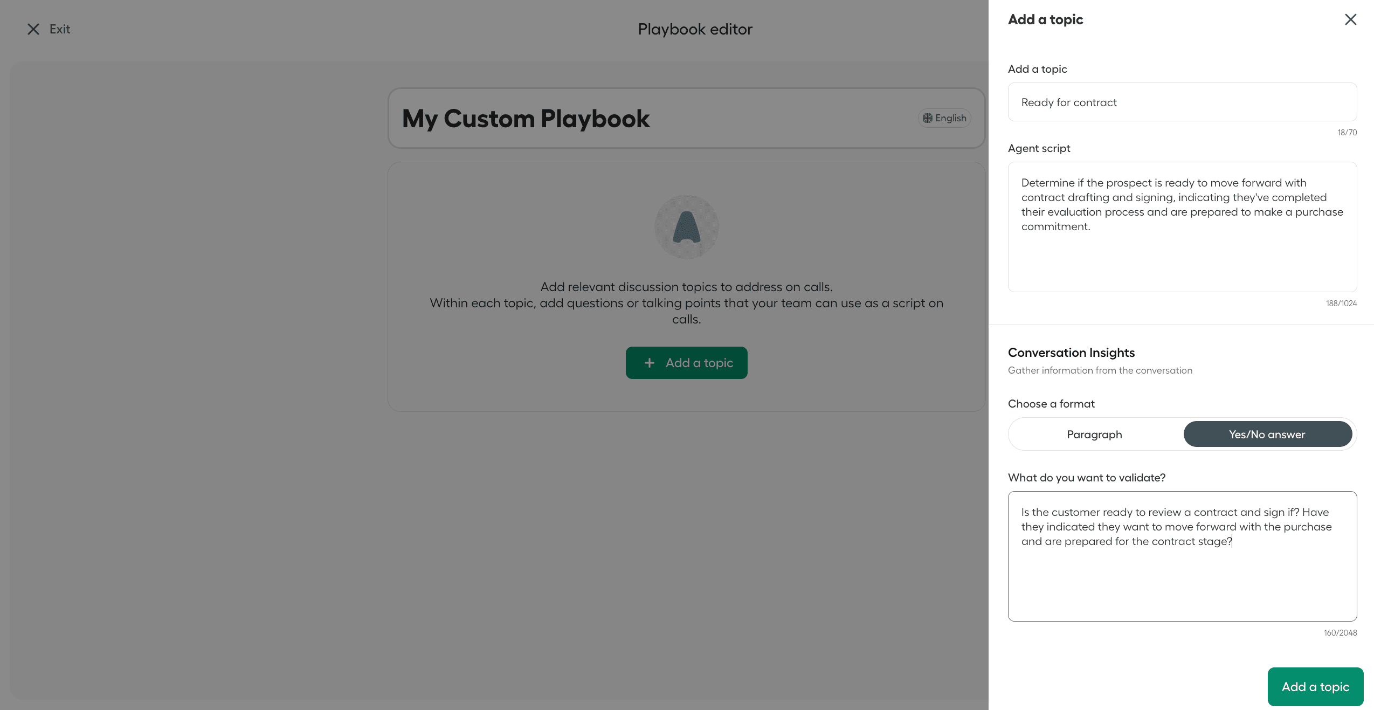Click inside the Agent script text box
Image resolution: width=1374 pixels, height=710 pixels.
1182,226
